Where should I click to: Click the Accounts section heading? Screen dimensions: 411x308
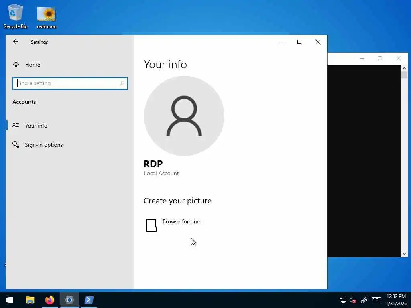(24, 102)
